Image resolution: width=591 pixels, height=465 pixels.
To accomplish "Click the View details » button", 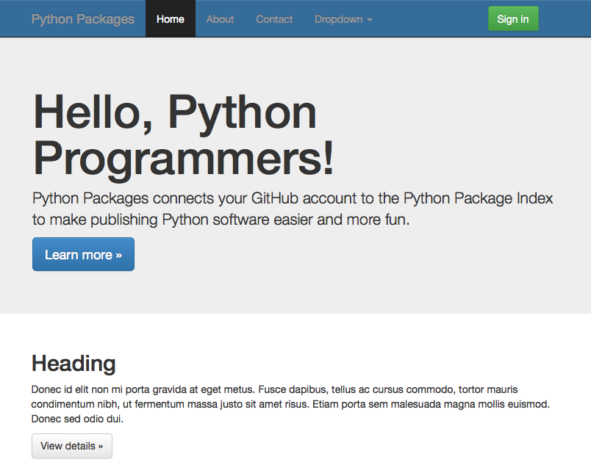I will click(x=72, y=446).
